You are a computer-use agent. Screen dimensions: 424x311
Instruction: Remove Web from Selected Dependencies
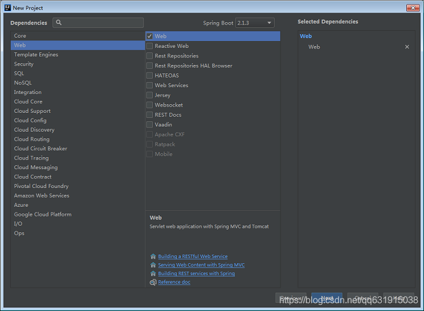(x=407, y=47)
